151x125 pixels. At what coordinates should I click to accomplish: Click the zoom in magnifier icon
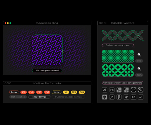(139, 69)
